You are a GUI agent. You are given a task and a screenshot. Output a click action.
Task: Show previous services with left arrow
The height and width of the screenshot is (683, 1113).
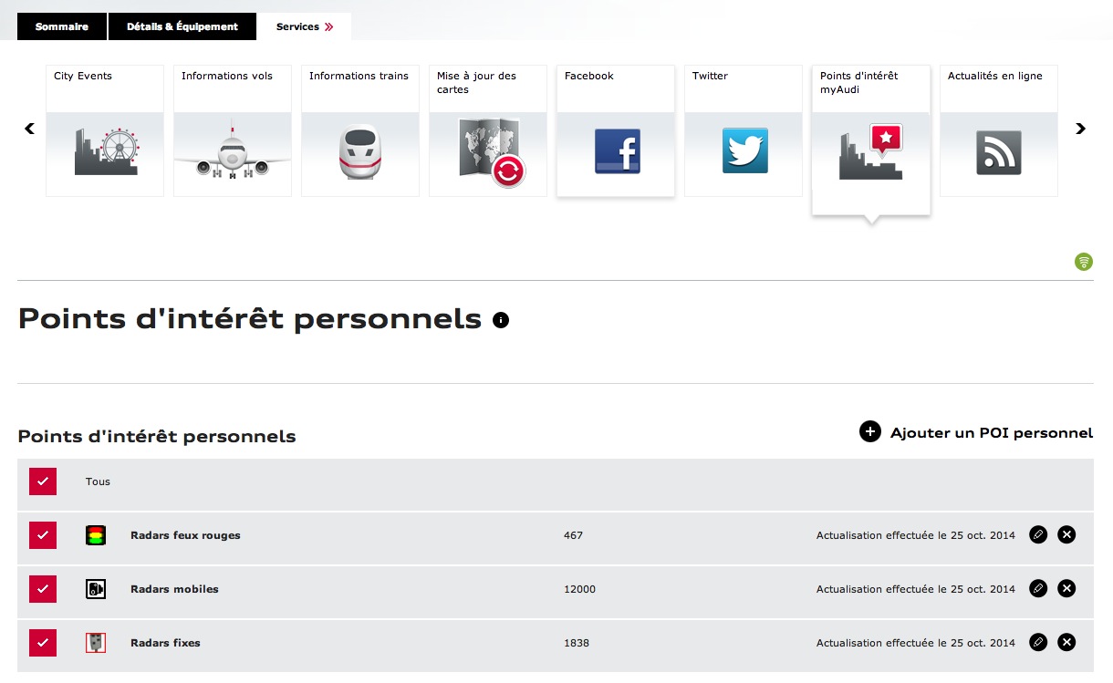click(x=29, y=129)
